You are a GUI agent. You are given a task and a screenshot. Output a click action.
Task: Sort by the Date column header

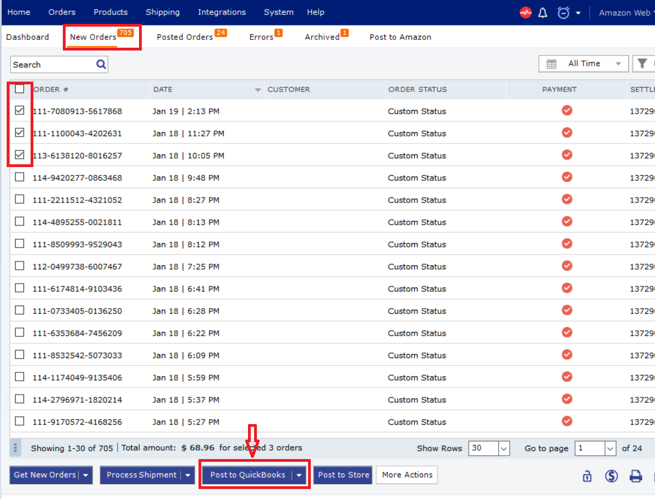[163, 89]
